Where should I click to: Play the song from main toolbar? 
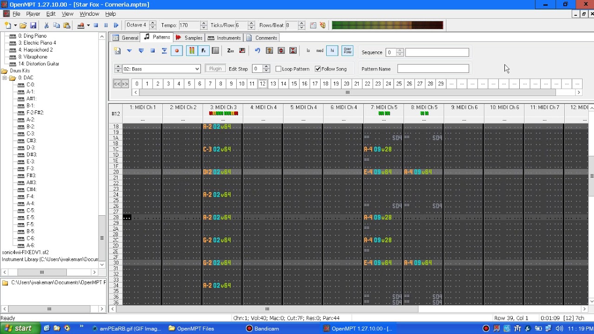click(116, 26)
